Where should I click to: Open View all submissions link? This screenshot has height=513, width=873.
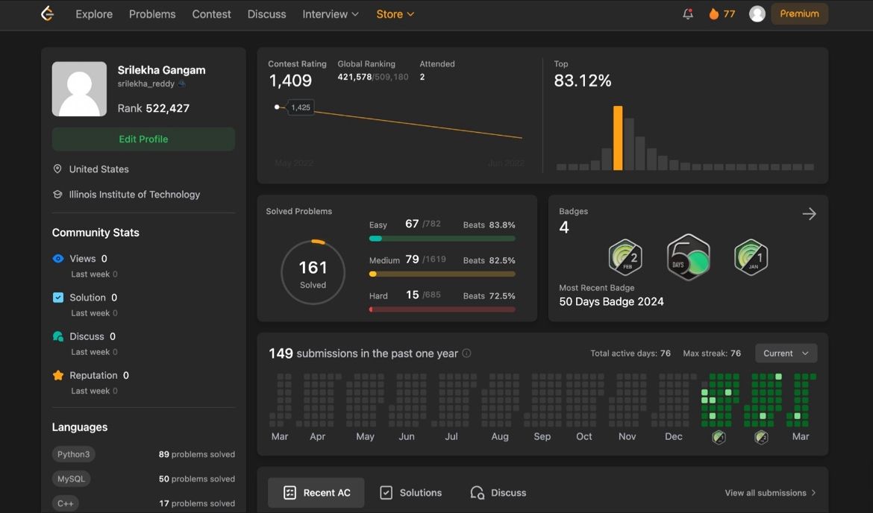click(x=770, y=493)
